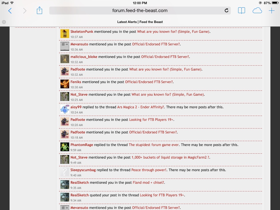Open The stupidest forum game ever thread
Image resolution: width=280 pixels, height=210 pixels.
[154, 145]
